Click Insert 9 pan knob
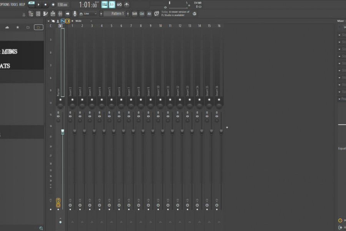This screenshot has height=231, width=346. click(151, 106)
